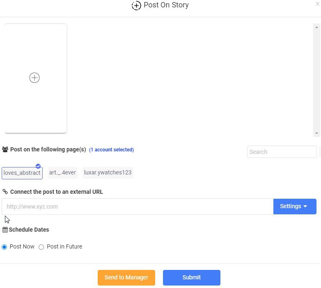This screenshot has height=288, width=321.
Task: Focus the account Search field
Action: (x=282, y=152)
